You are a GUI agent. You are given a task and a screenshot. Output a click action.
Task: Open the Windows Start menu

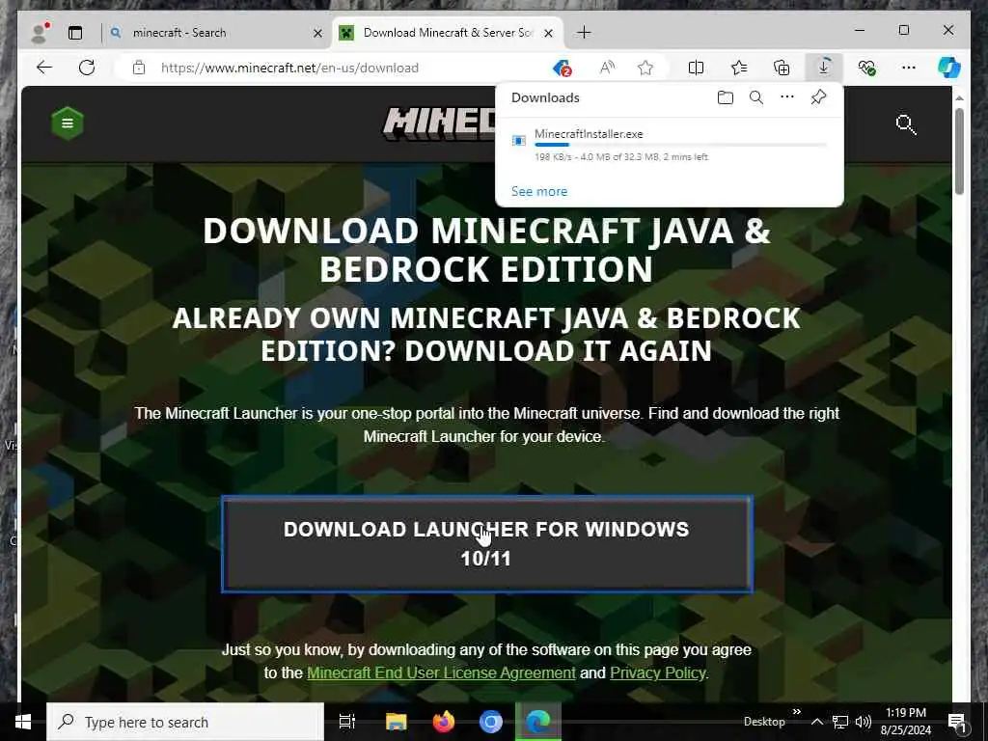pyautogui.click(x=23, y=722)
